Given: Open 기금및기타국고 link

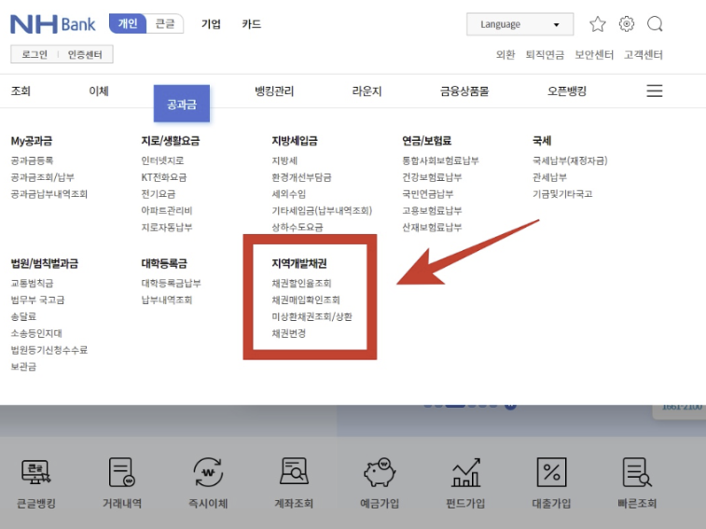Looking at the screenshot, I should click(x=562, y=194).
